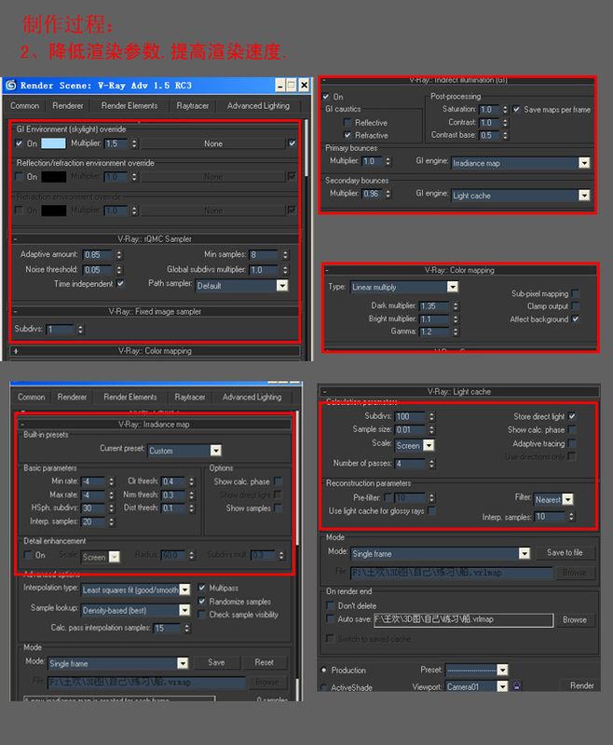This screenshot has width=613, height=745.
Task: Open the Interpolation type dropdown
Action: [x=136, y=589]
